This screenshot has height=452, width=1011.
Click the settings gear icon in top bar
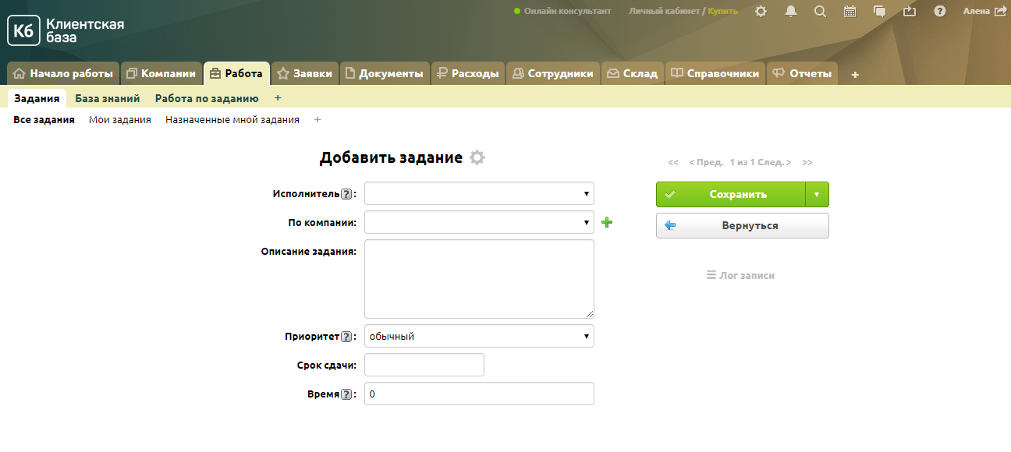[761, 11]
